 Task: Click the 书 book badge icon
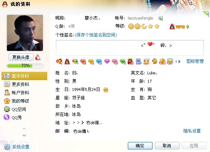[x=154, y=61]
